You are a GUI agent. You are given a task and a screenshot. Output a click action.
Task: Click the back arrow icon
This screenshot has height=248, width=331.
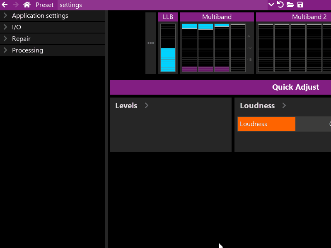pos(5,5)
